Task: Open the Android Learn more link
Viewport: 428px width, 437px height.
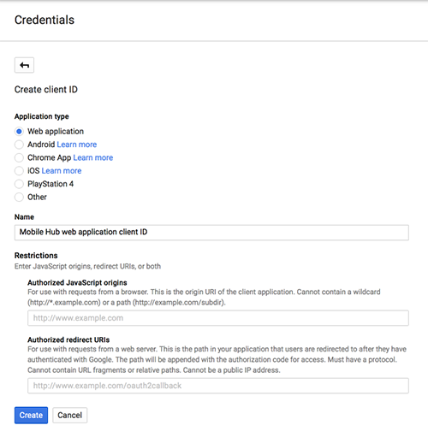Action: [77, 145]
